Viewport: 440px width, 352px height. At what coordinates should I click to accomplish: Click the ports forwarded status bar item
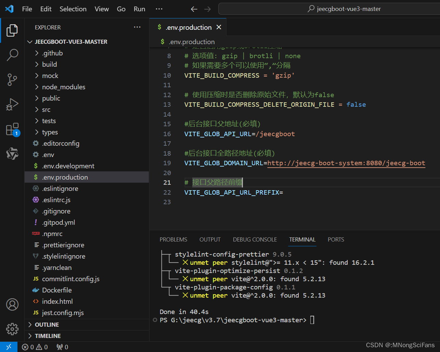[62, 347]
